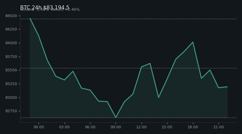Click the starting high point of the price line
Viewport: 242px width, 134px height.
pos(30,18)
